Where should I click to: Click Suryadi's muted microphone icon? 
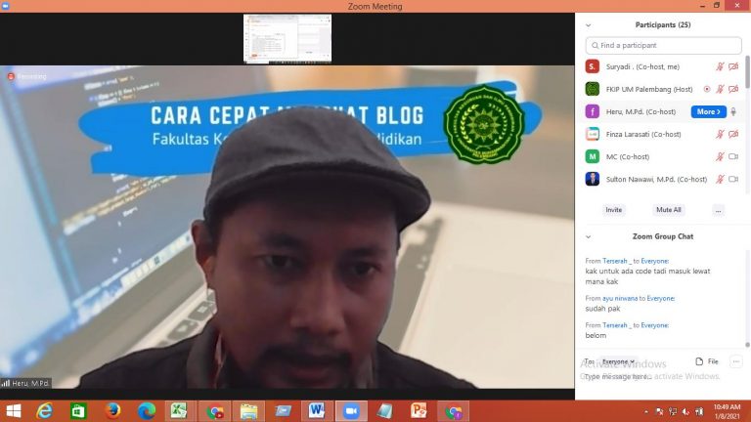(720, 66)
